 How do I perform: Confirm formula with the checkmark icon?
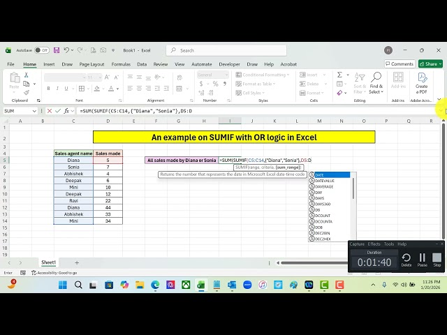[58, 111]
